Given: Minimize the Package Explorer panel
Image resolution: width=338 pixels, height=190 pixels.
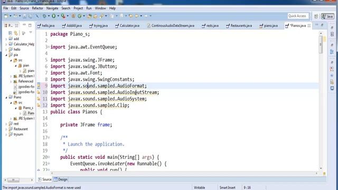Looking at the screenshot, I should pos(24,25).
